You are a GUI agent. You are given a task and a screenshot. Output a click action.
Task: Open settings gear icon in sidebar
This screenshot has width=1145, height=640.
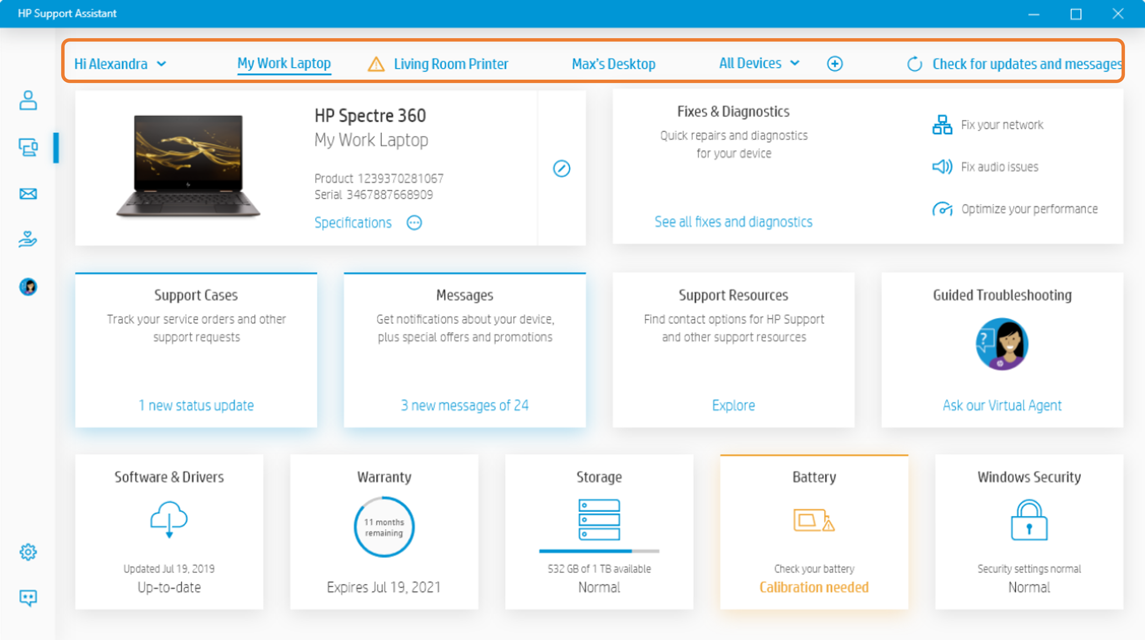tap(28, 552)
